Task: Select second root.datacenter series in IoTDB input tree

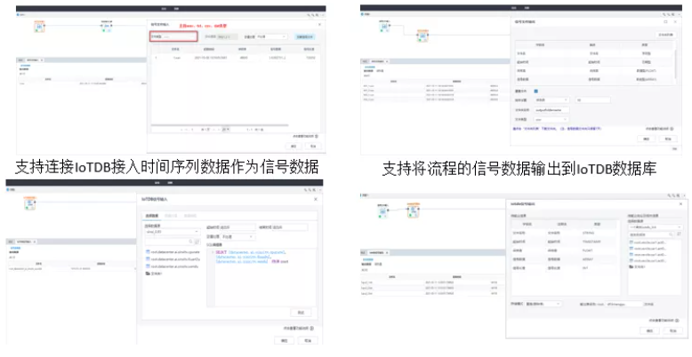Action: pos(173,259)
